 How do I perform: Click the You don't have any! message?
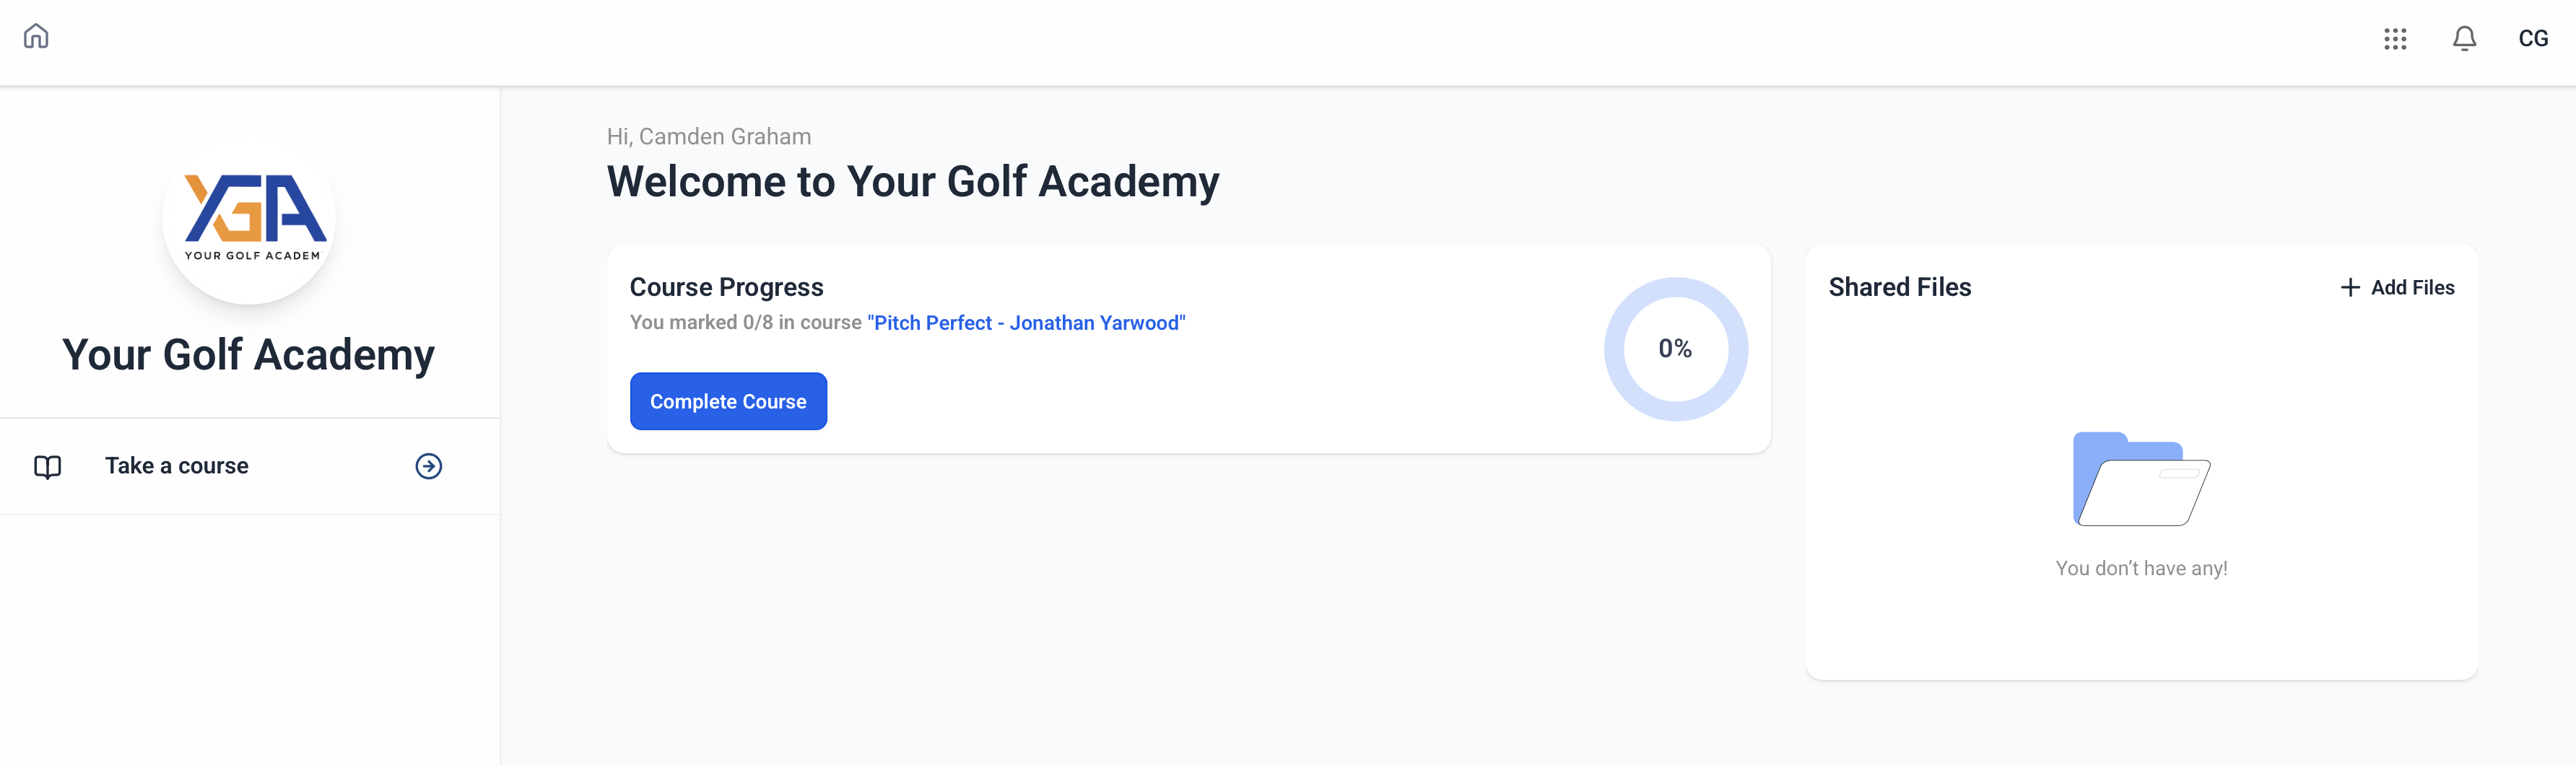pyautogui.click(x=2142, y=567)
